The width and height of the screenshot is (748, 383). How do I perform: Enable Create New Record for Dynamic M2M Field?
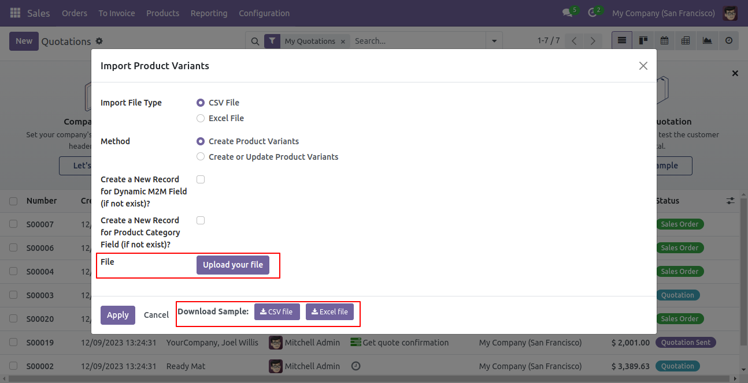pos(201,179)
